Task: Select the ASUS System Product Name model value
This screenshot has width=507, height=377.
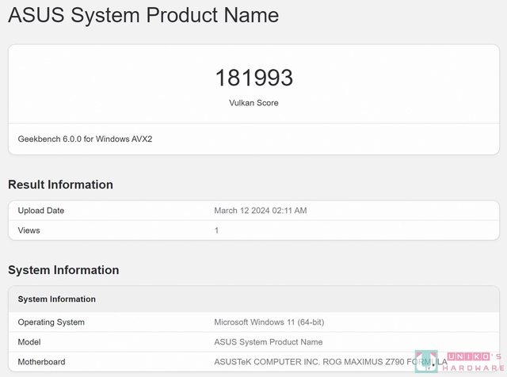Action: [268, 342]
